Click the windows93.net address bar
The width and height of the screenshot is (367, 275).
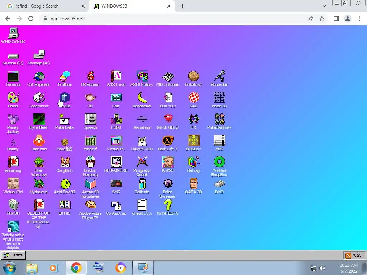[x=173, y=19]
